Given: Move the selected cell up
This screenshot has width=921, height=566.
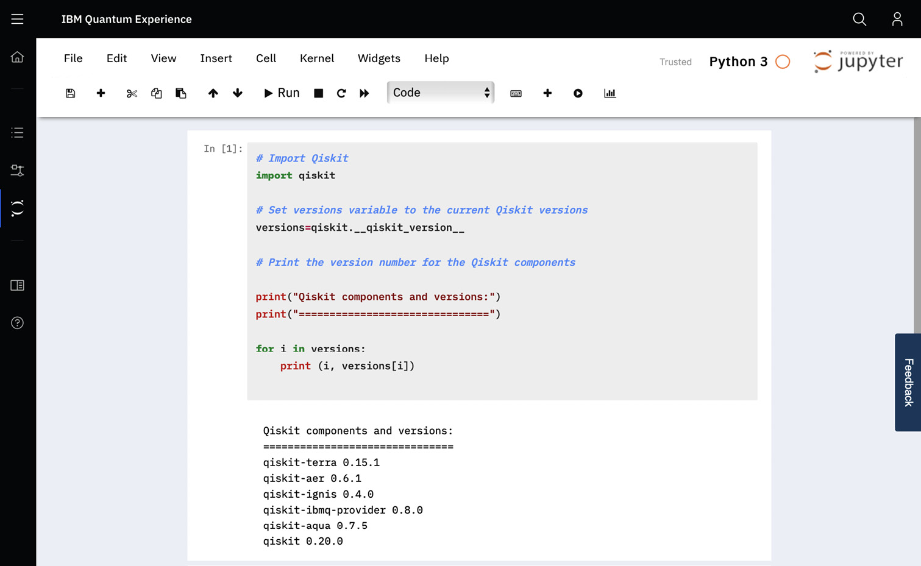Looking at the screenshot, I should point(213,93).
